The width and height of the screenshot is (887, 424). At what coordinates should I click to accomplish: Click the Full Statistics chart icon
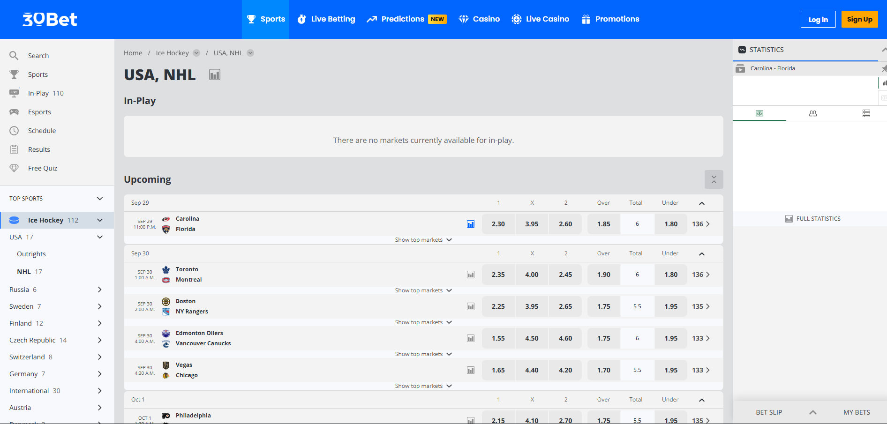click(x=789, y=219)
